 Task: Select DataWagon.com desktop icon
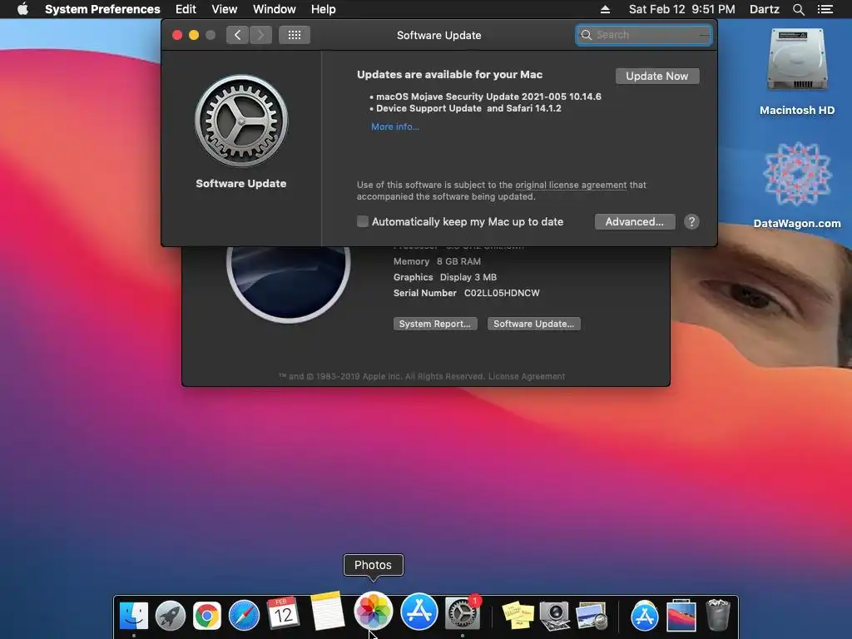pos(796,185)
